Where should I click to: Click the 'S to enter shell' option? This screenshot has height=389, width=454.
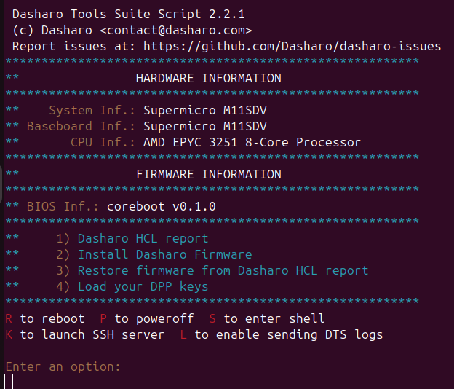267,319
